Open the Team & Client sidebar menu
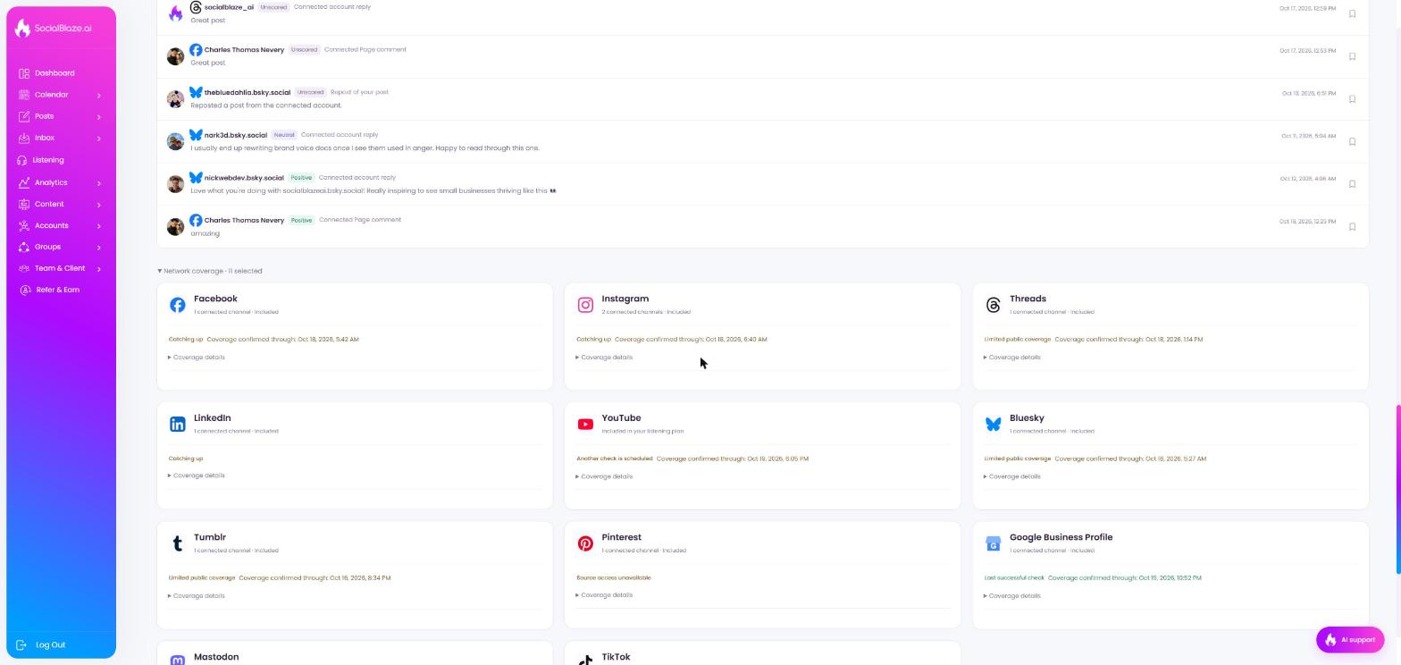The image size is (1401, 665). tap(60, 268)
